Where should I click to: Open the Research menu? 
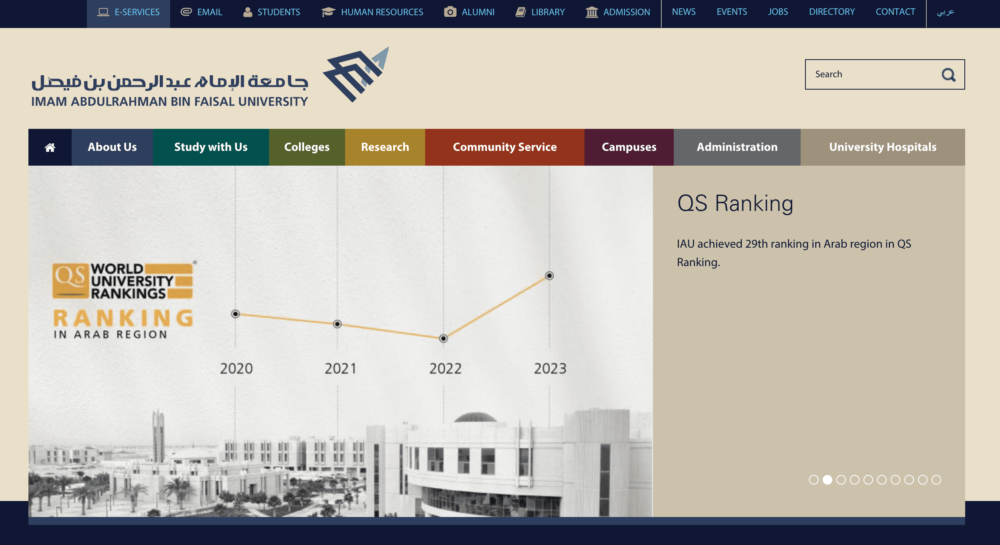point(385,147)
